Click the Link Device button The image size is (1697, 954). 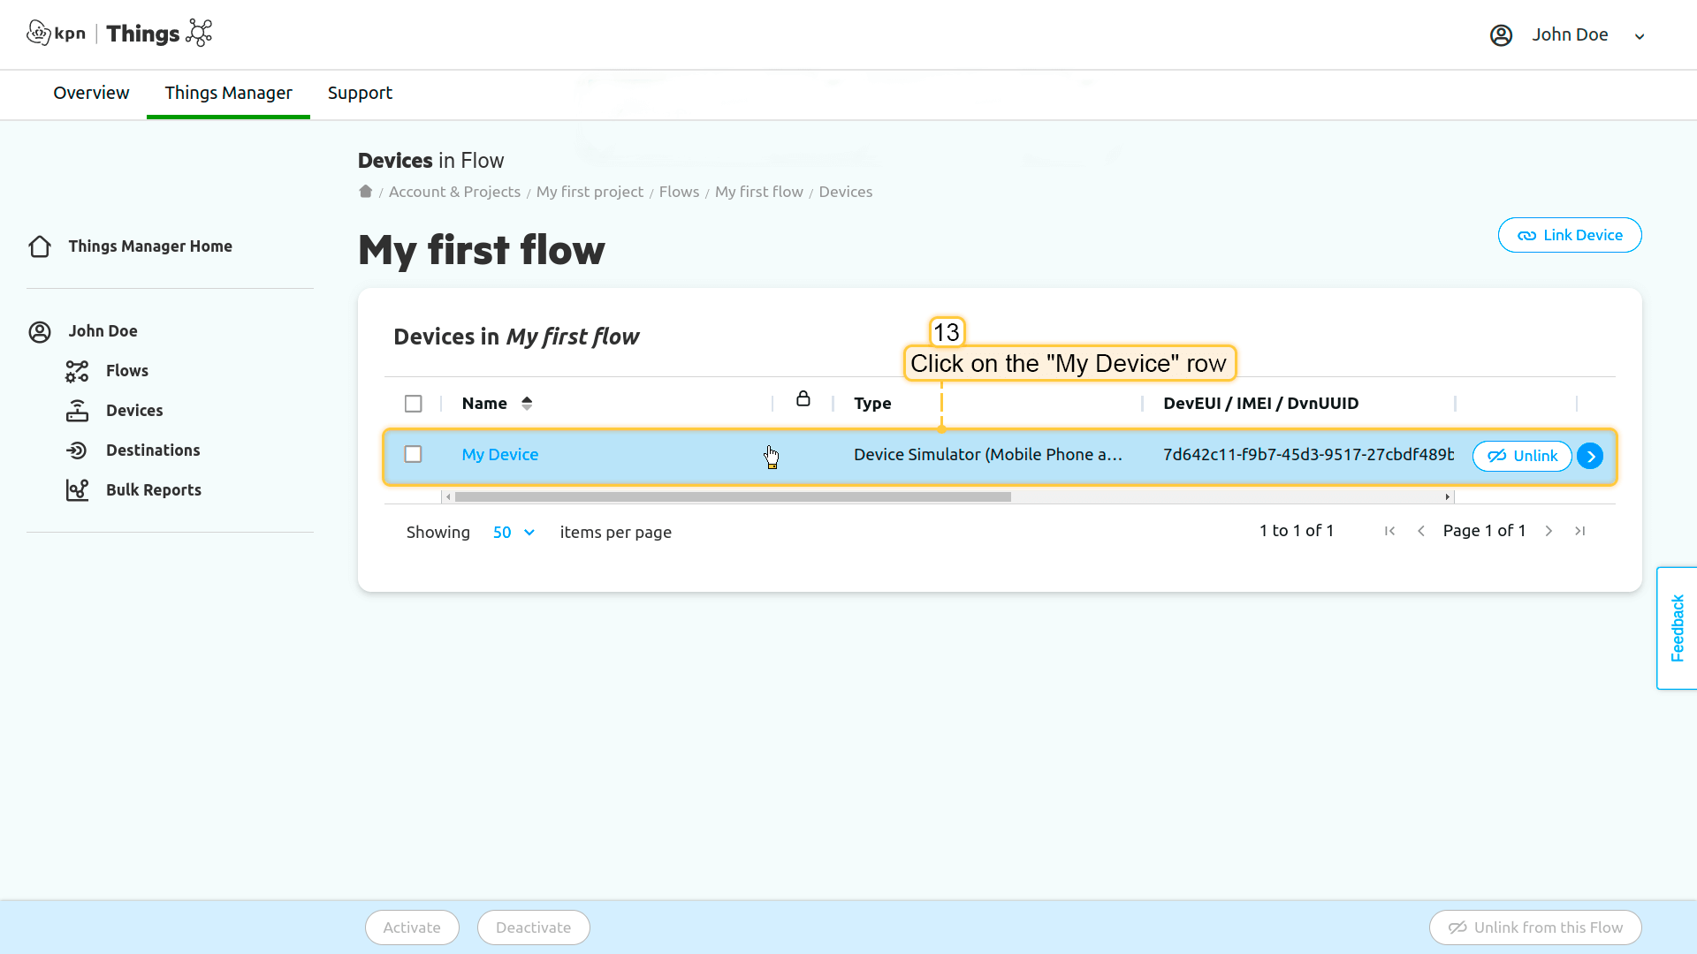click(x=1569, y=235)
